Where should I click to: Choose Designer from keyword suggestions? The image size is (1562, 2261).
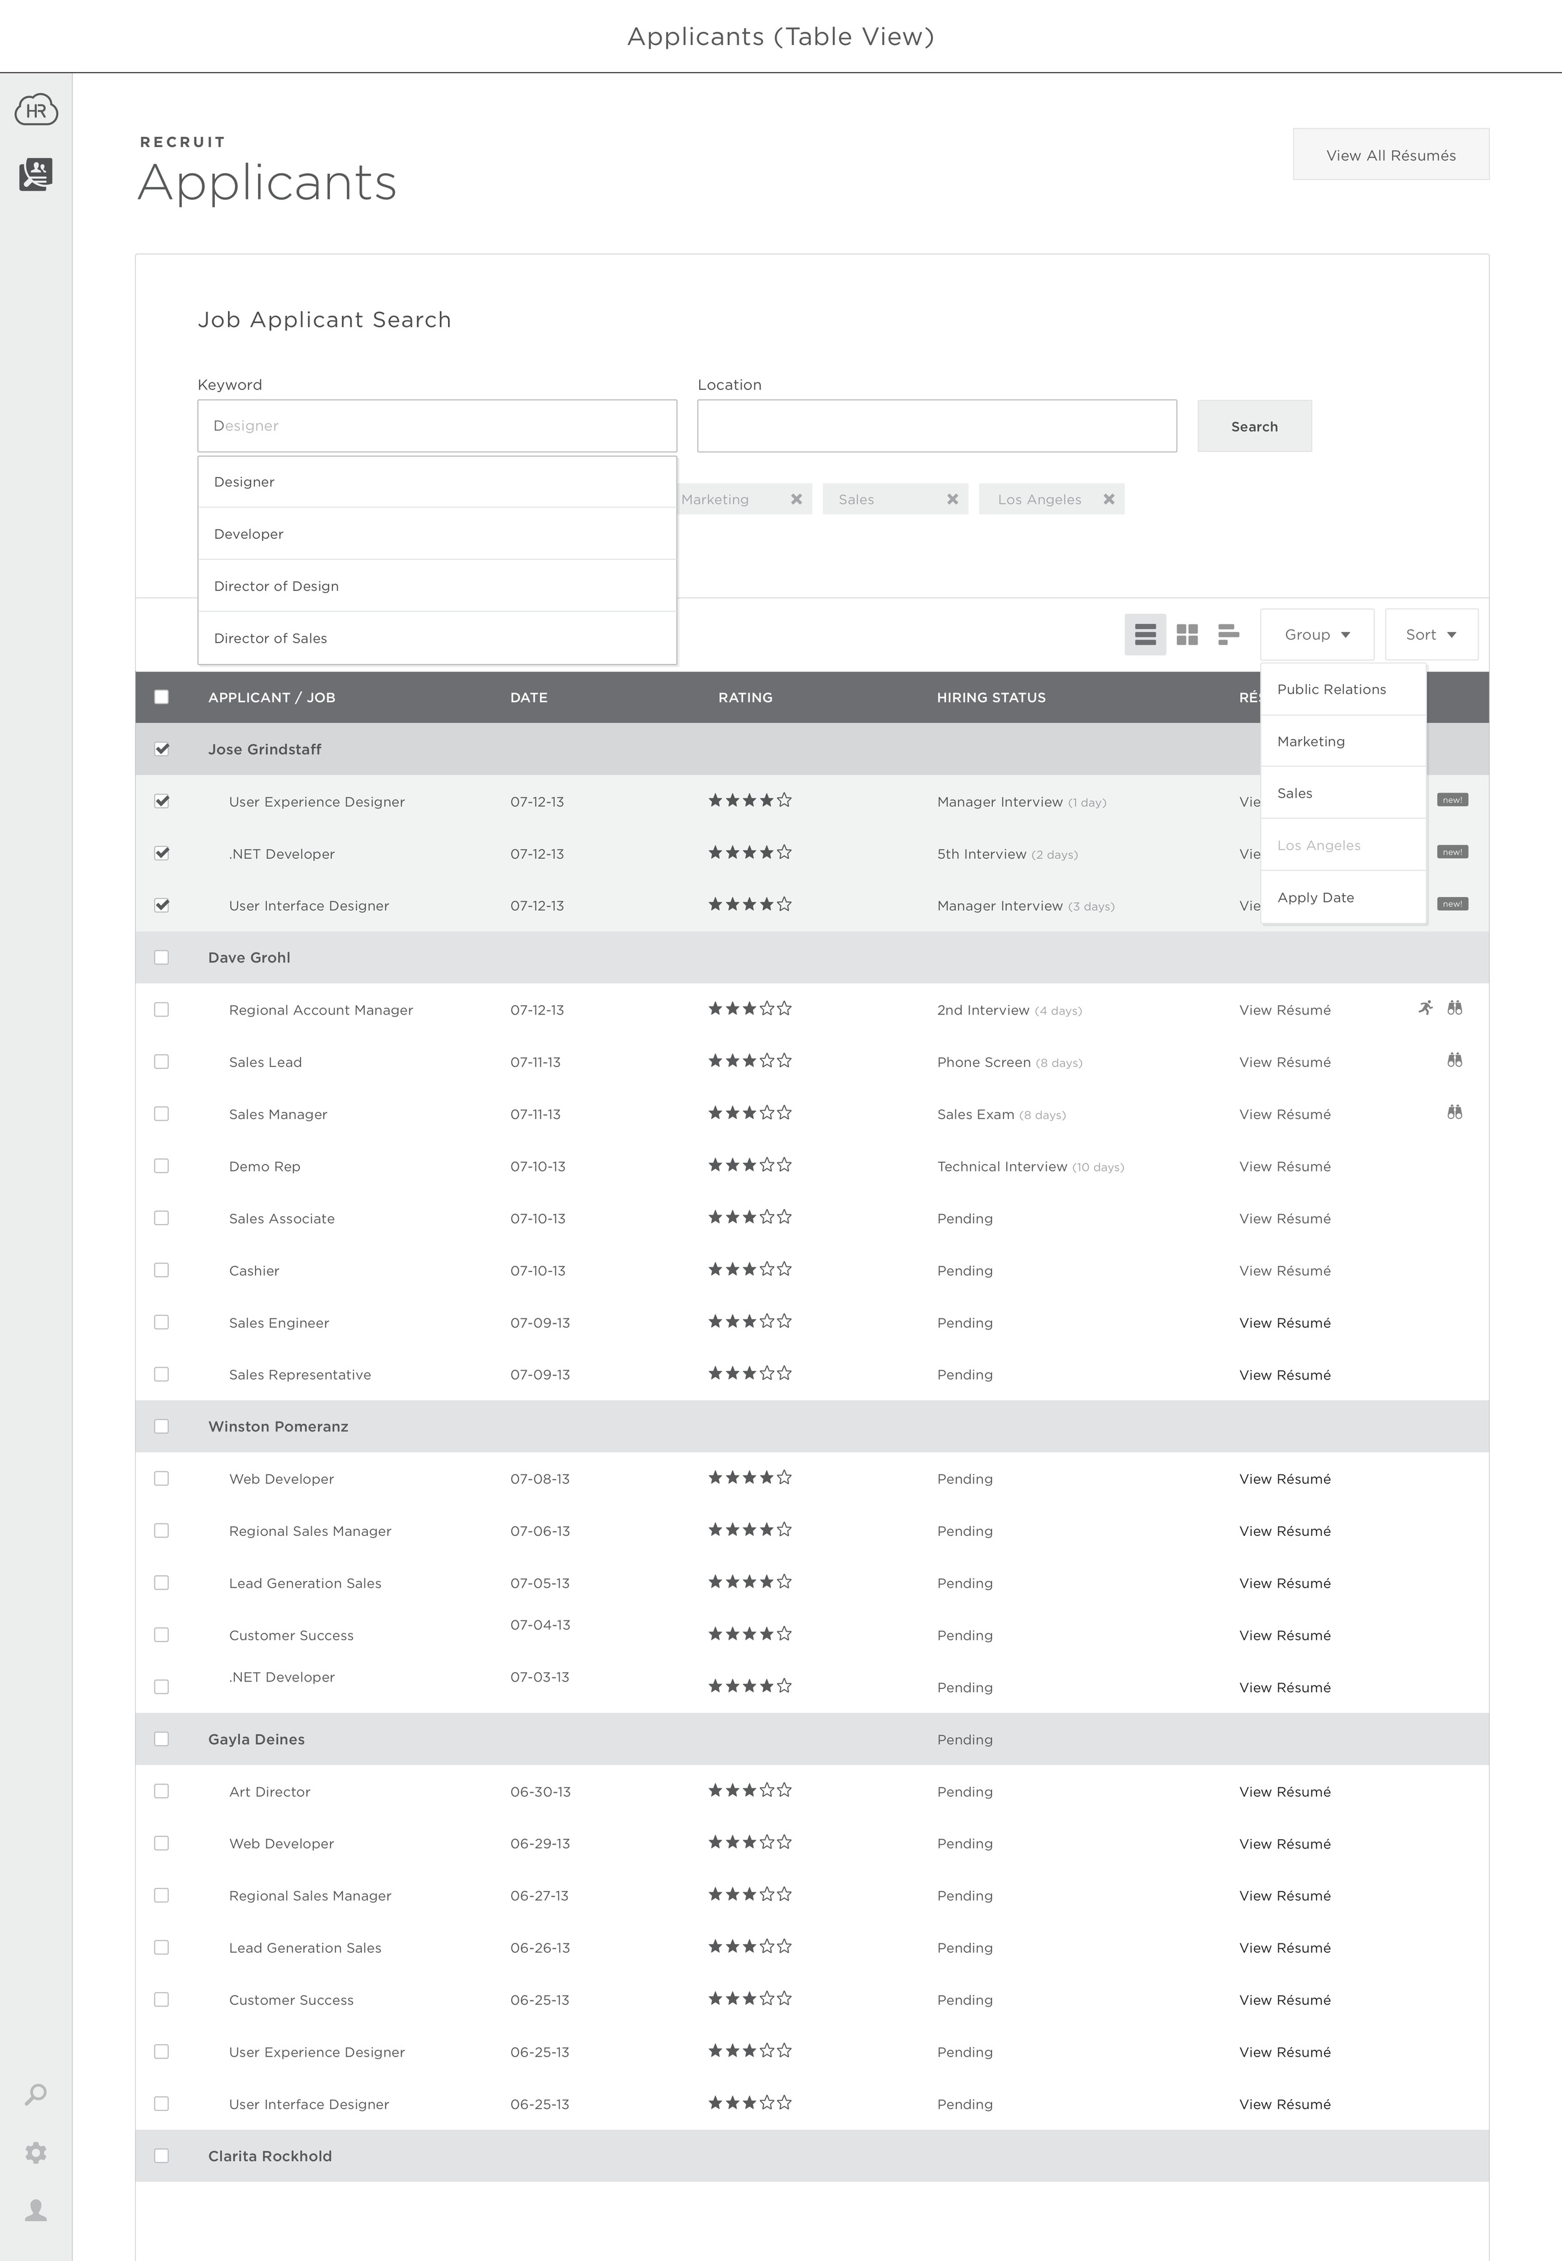[437, 482]
